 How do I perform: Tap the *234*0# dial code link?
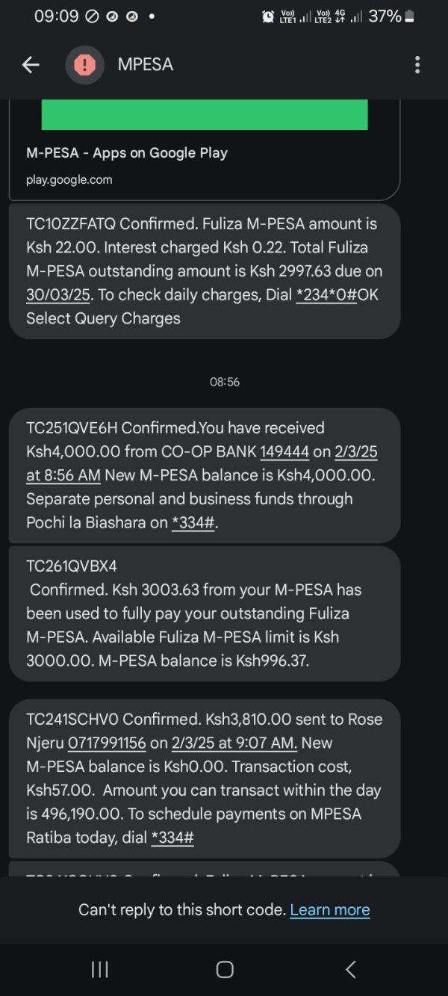tap(326, 294)
